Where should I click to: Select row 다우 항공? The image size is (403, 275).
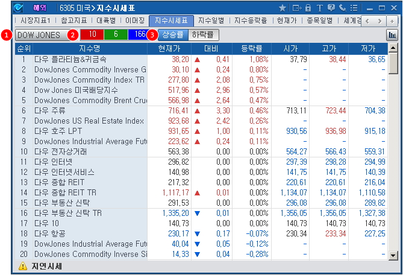click(201, 234)
